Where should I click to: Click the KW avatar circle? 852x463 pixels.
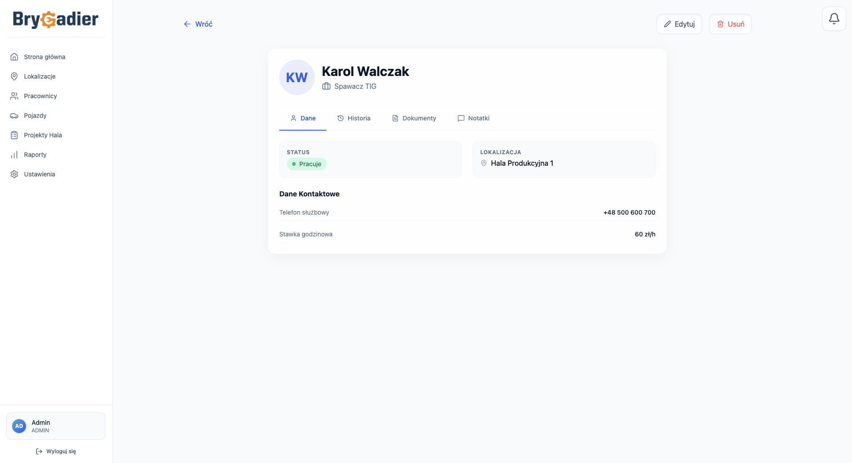point(297,77)
